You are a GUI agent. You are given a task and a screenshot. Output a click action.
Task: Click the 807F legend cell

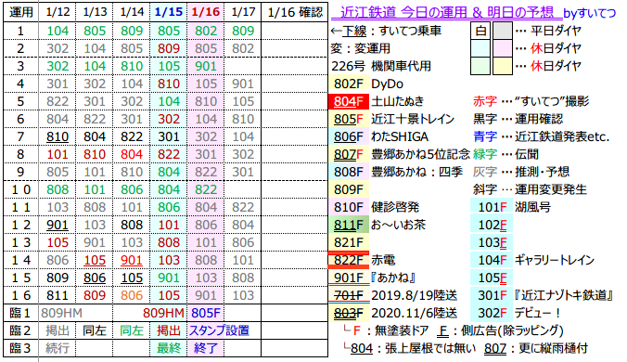pyautogui.click(x=349, y=154)
